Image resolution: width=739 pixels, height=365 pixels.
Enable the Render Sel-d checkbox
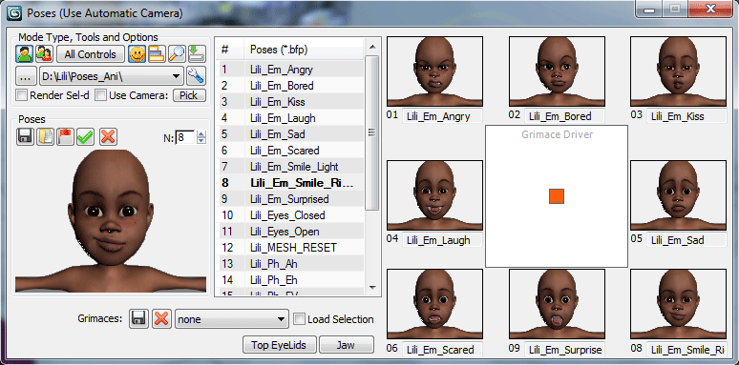pos(22,95)
